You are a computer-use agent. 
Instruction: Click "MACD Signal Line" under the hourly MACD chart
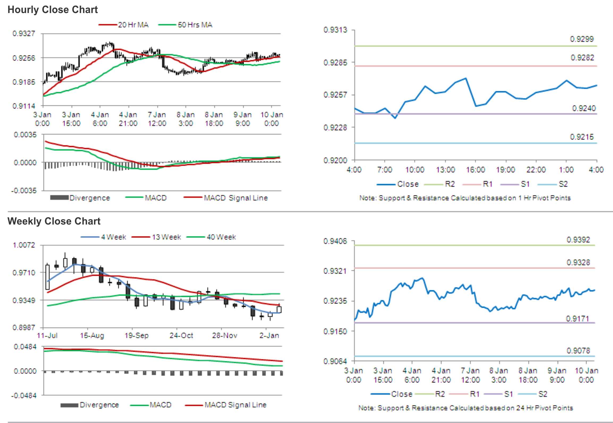(x=236, y=198)
